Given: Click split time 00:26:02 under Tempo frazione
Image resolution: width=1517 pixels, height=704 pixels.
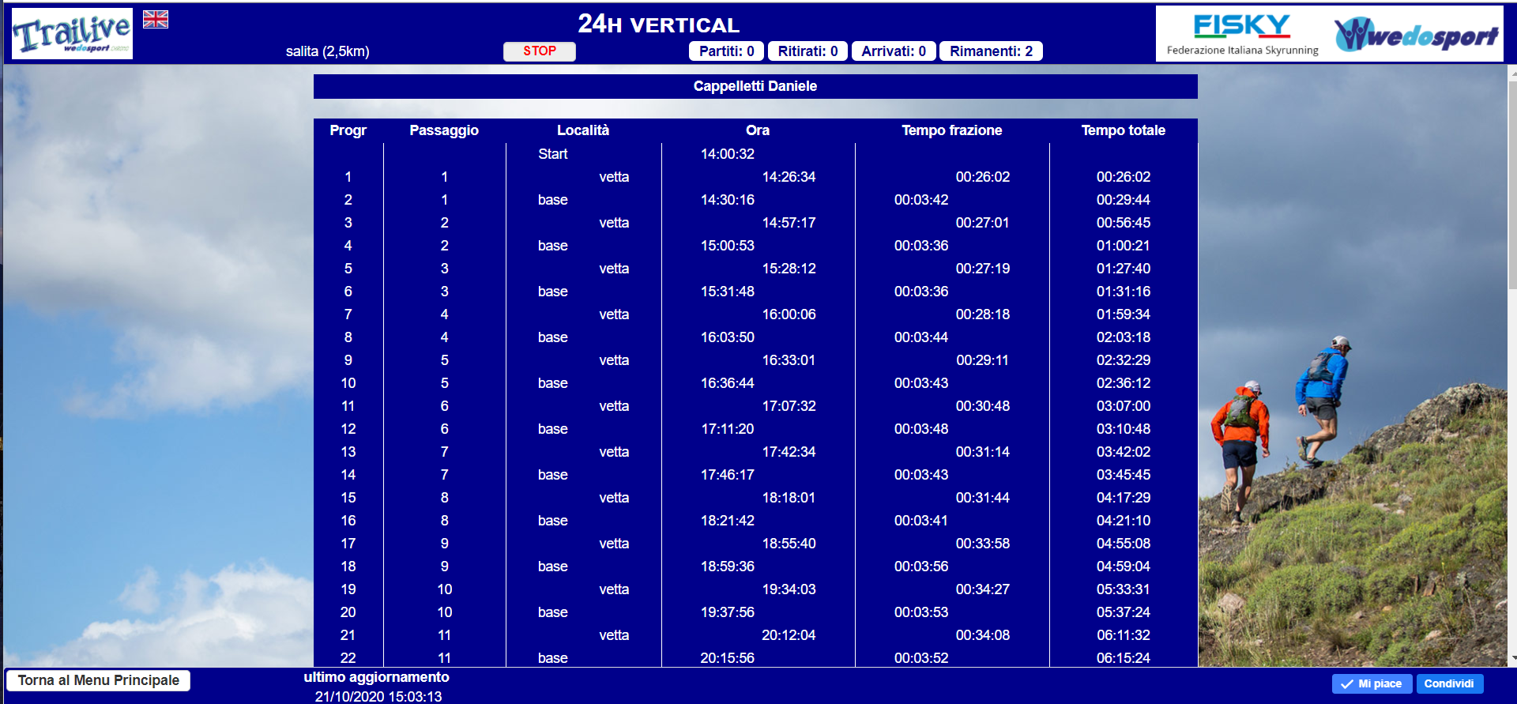Looking at the screenshot, I should click(x=983, y=177).
